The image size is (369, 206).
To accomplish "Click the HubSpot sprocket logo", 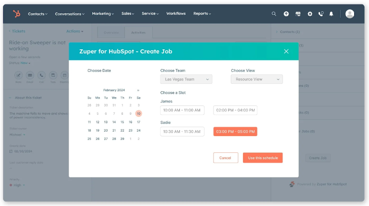I will (16, 14).
